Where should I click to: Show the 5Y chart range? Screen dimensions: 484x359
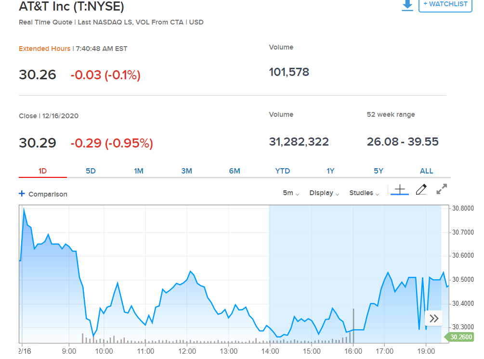click(379, 171)
